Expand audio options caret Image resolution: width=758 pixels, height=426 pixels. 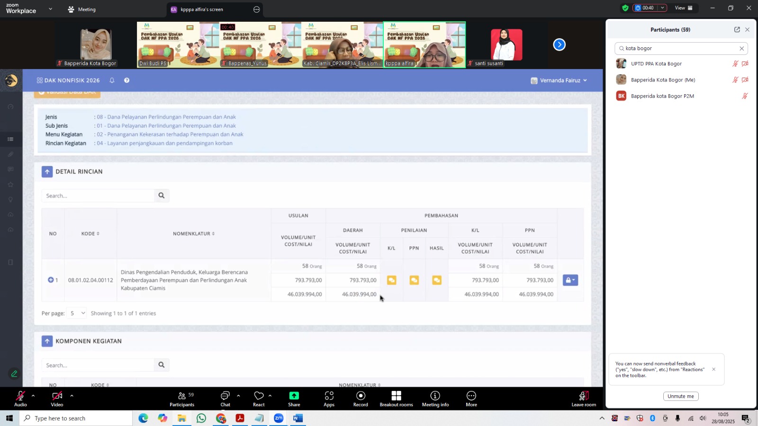[33, 396]
